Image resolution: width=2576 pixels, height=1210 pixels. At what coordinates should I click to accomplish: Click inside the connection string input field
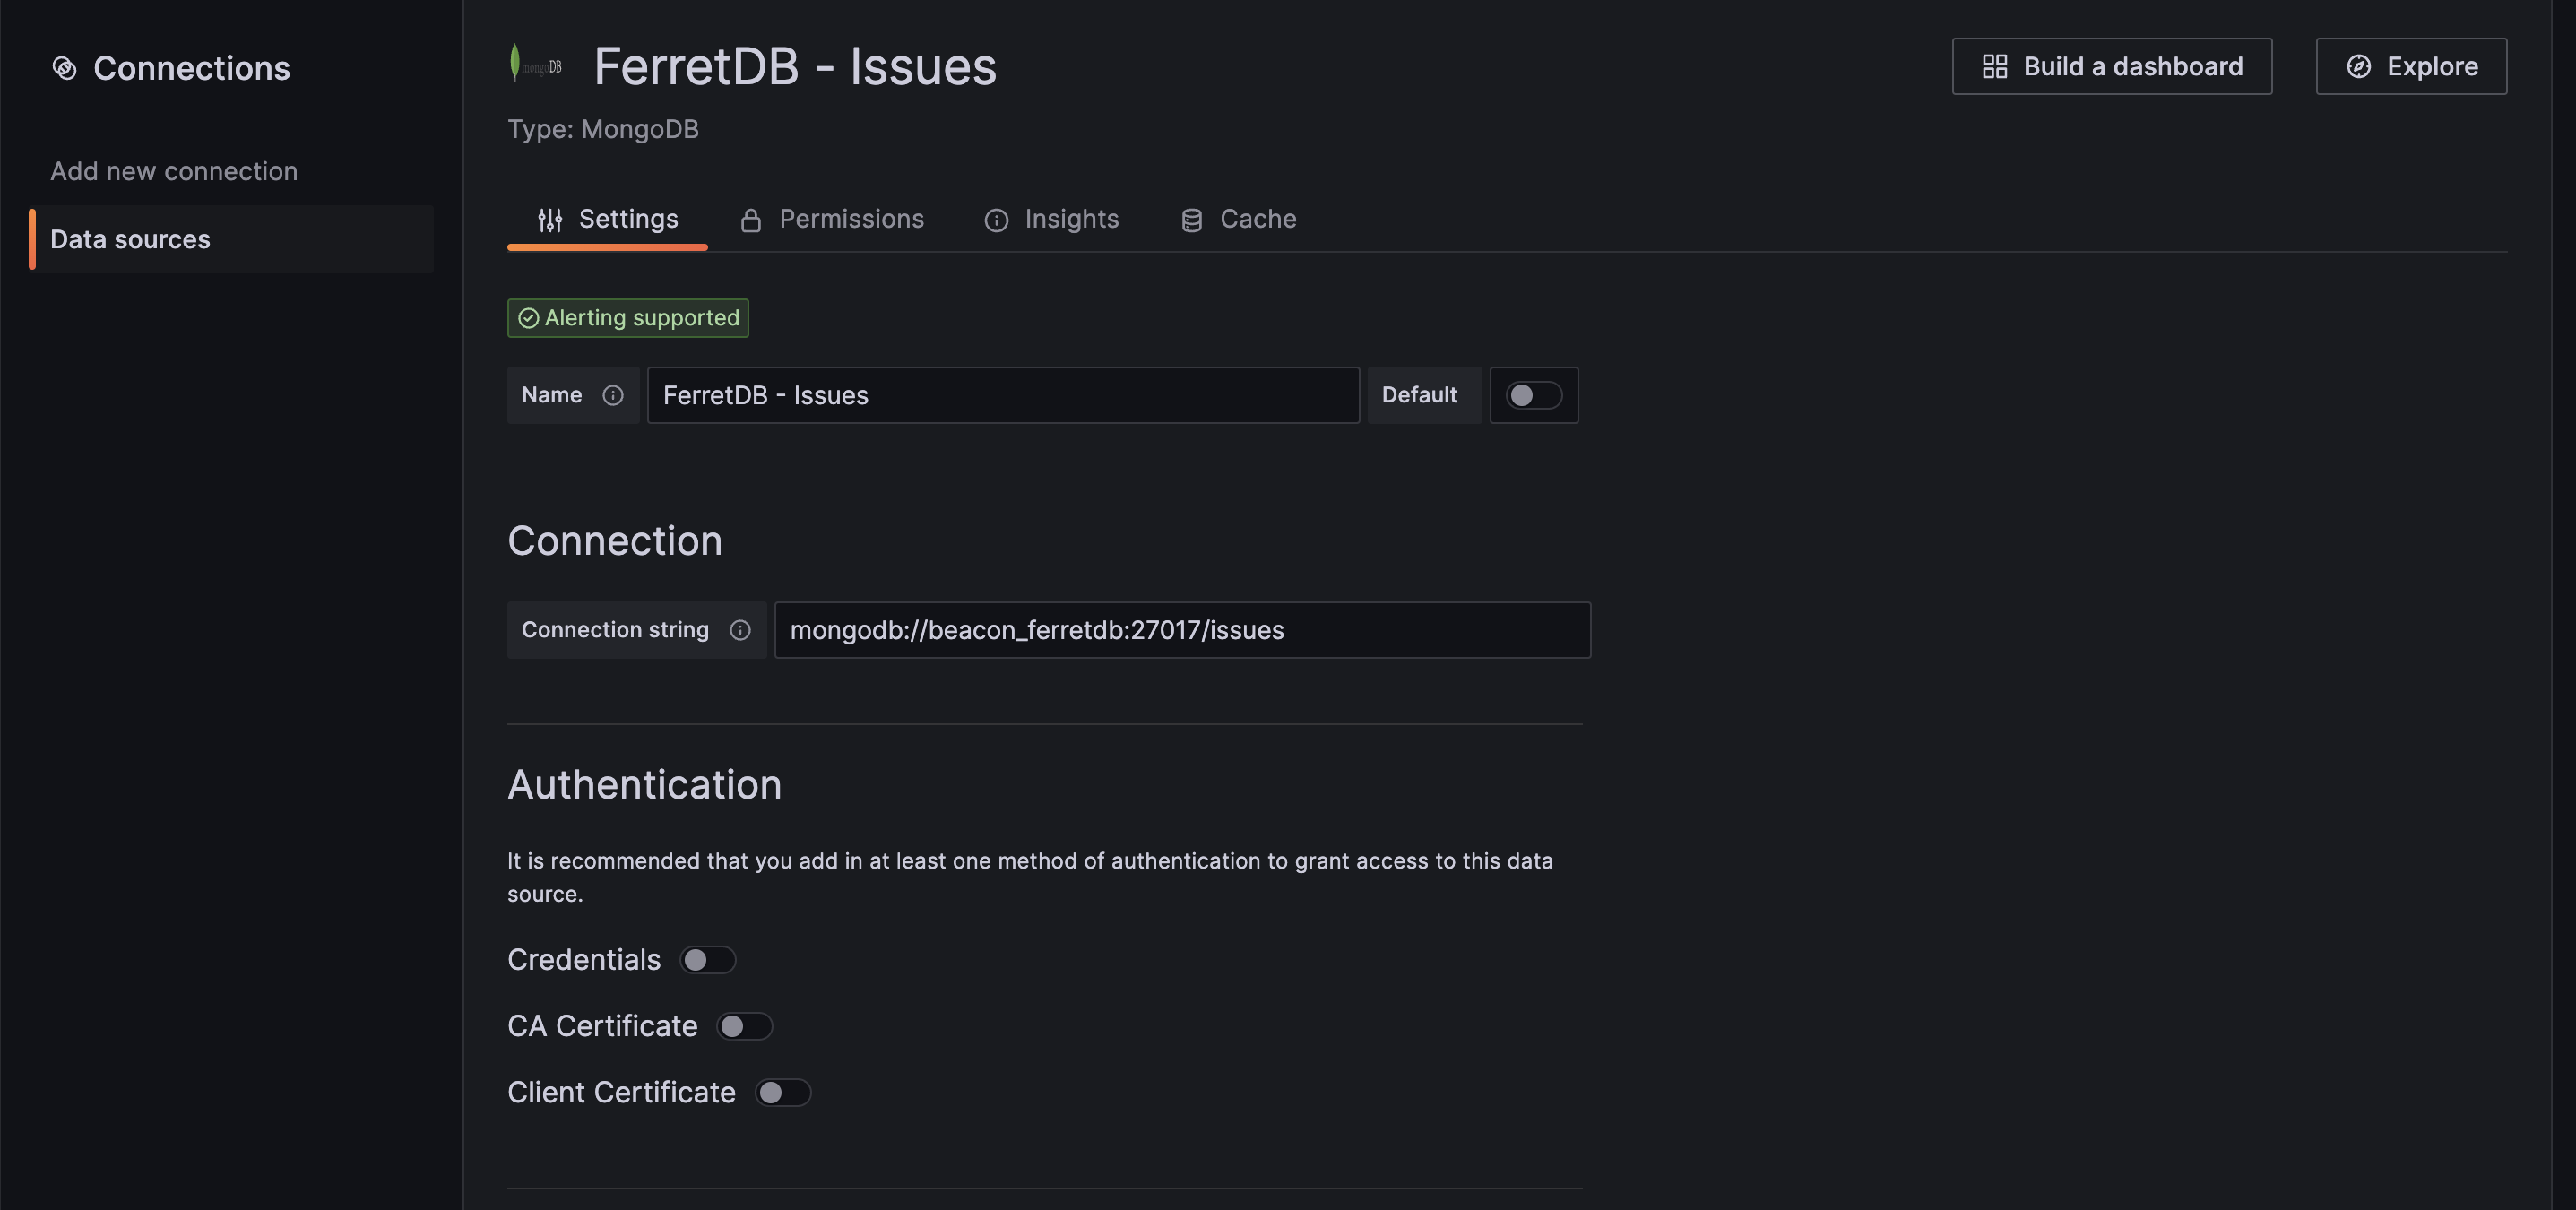[1182, 630]
